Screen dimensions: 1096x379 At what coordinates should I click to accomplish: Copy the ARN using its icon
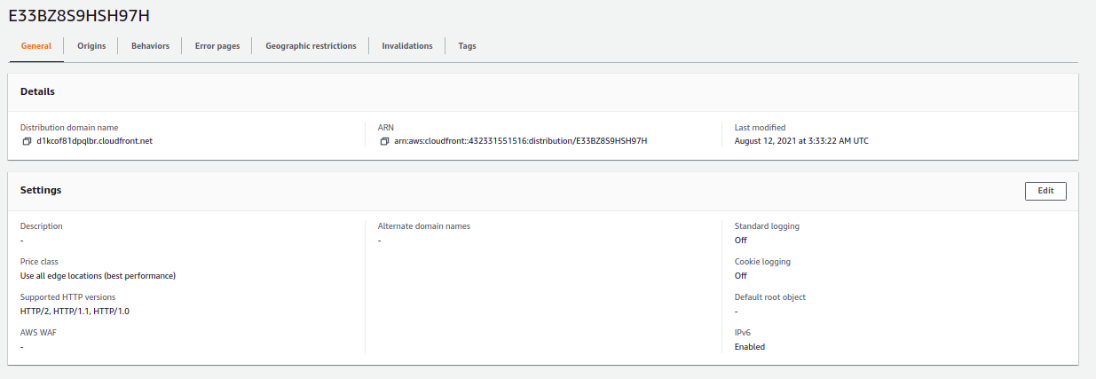[384, 141]
